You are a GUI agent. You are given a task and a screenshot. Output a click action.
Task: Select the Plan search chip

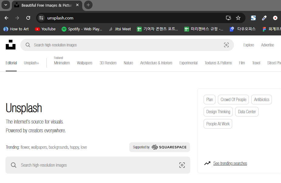[x=209, y=100]
